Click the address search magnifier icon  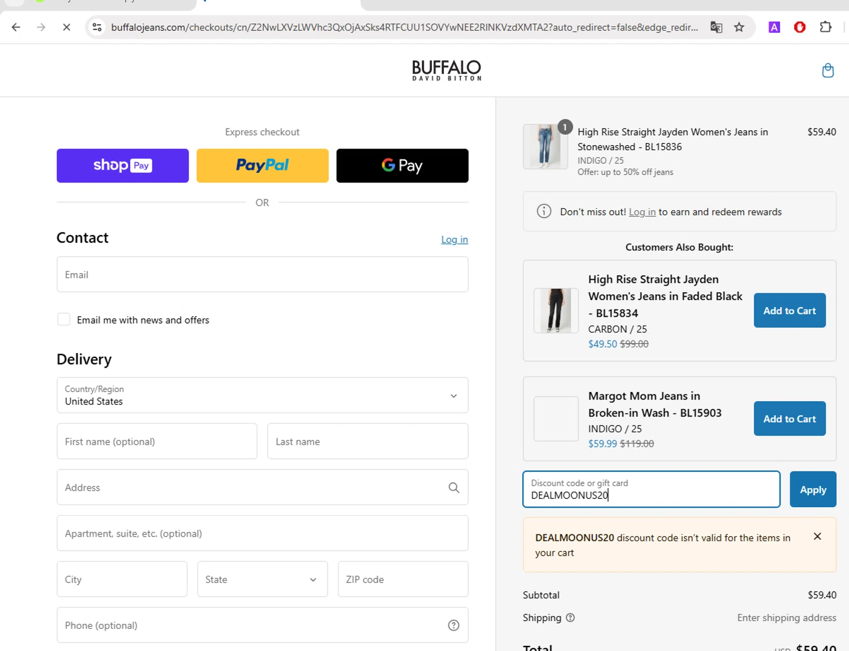click(454, 488)
